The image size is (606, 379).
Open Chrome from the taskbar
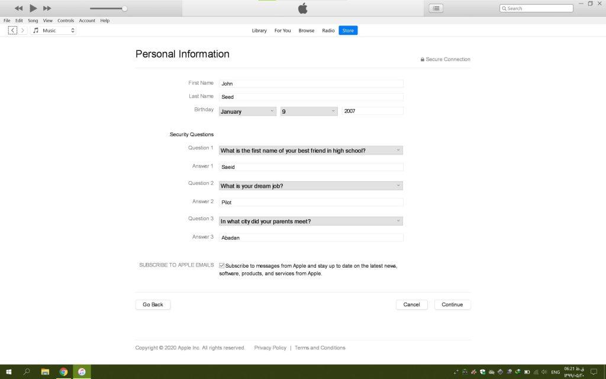63,372
